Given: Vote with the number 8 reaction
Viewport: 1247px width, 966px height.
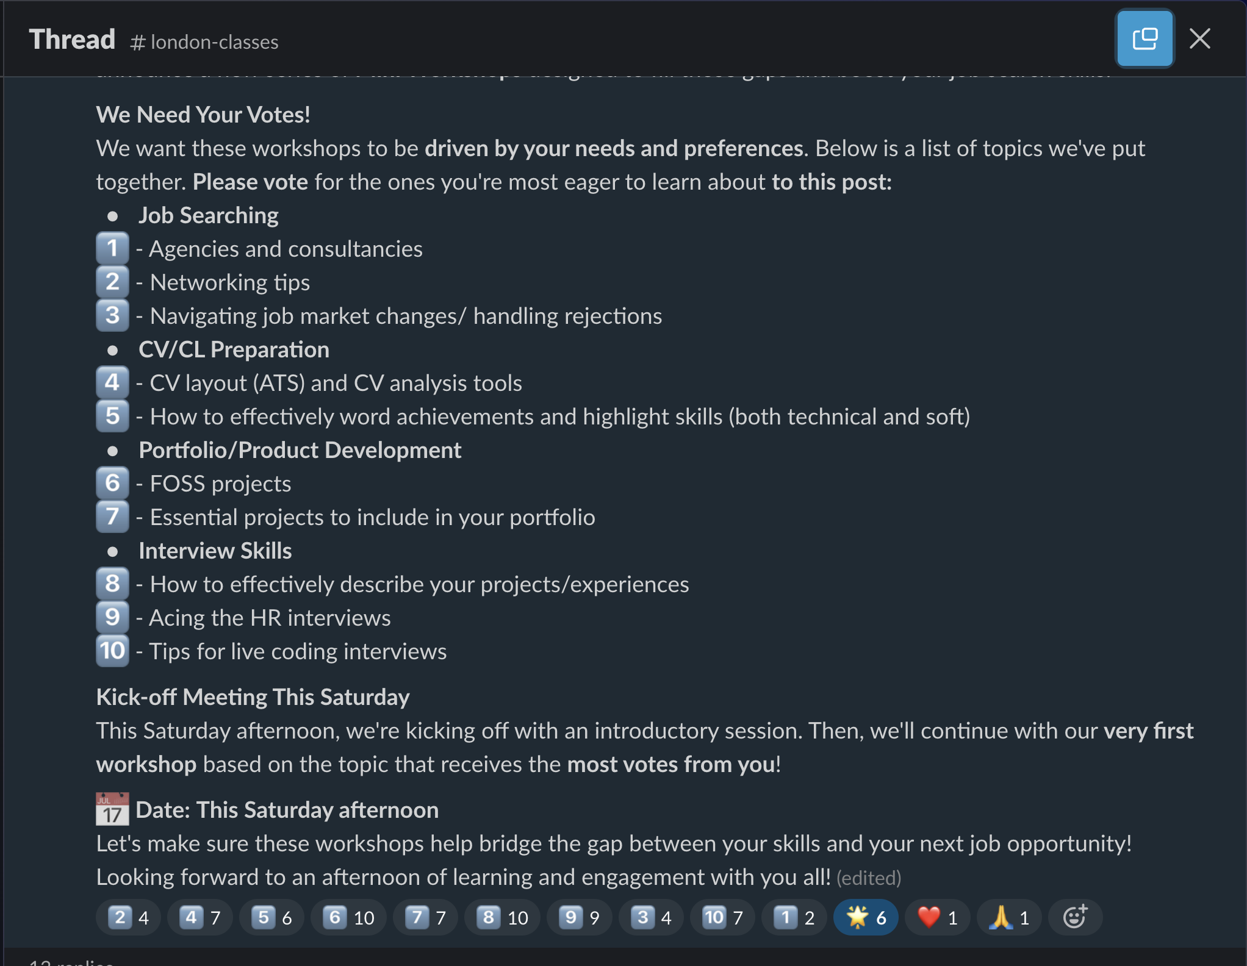Looking at the screenshot, I should (x=502, y=917).
